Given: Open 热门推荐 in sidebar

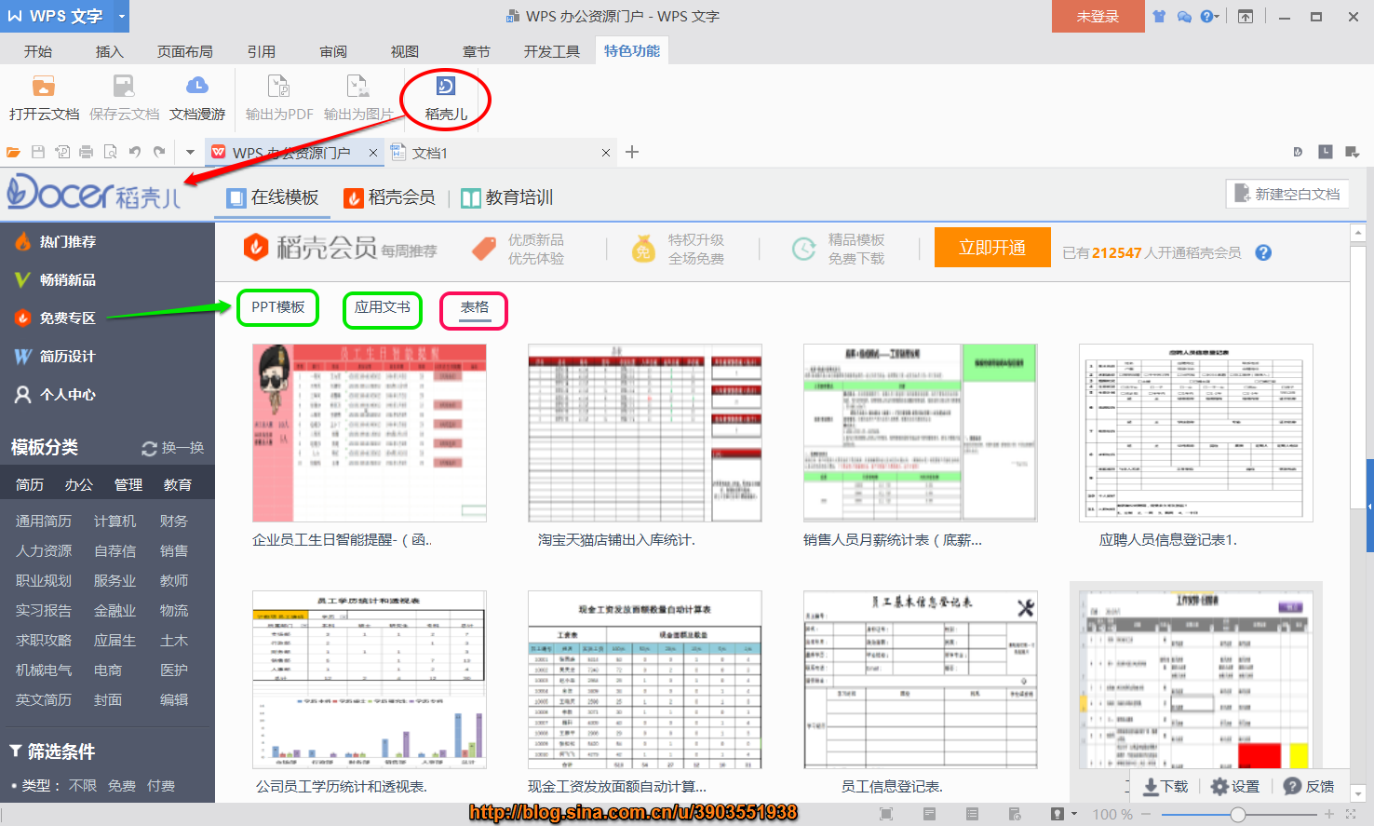Looking at the screenshot, I should click(56, 241).
